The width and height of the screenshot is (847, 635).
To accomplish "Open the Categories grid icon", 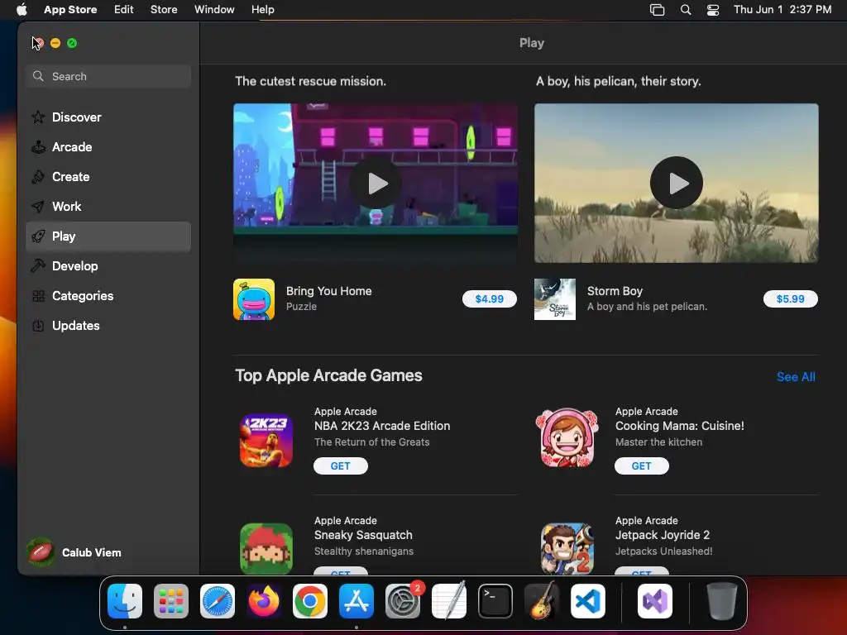I will pyautogui.click(x=38, y=296).
